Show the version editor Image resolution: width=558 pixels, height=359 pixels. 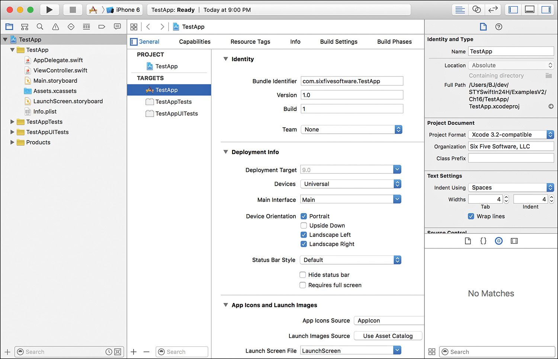[493, 10]
